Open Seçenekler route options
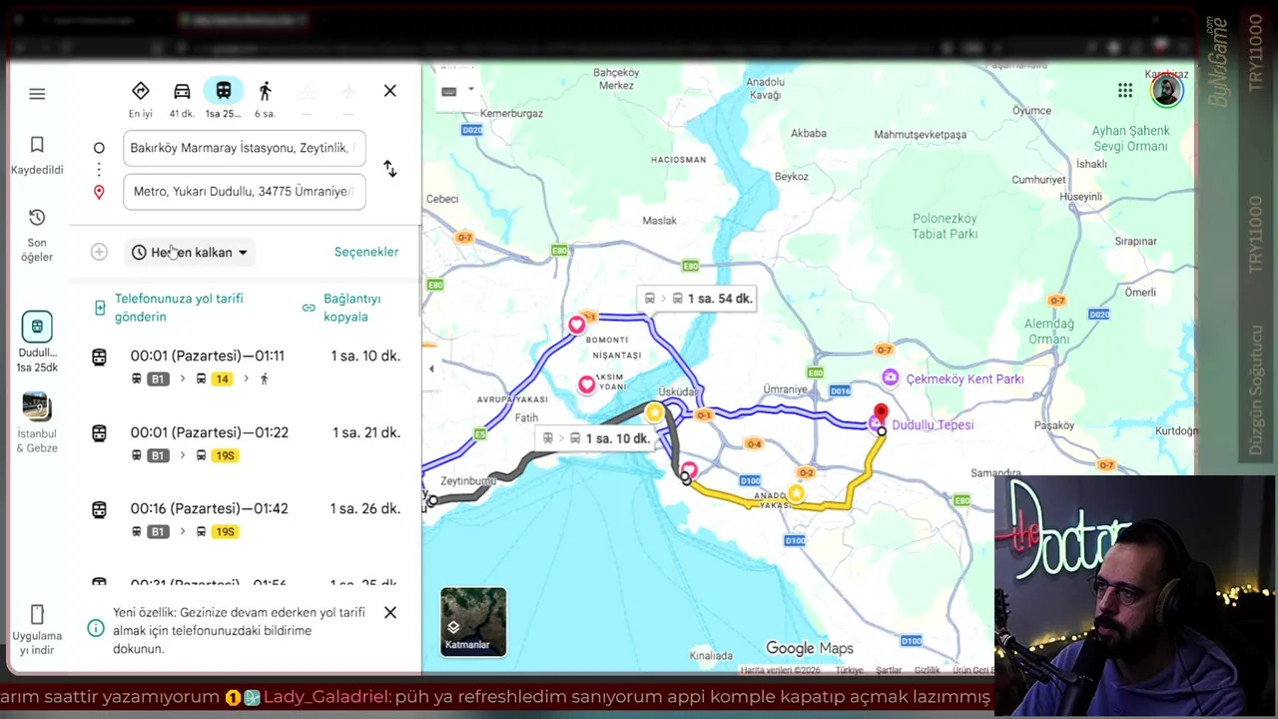The height and width of the screenshot is (719, 1278). coord(366,252)
